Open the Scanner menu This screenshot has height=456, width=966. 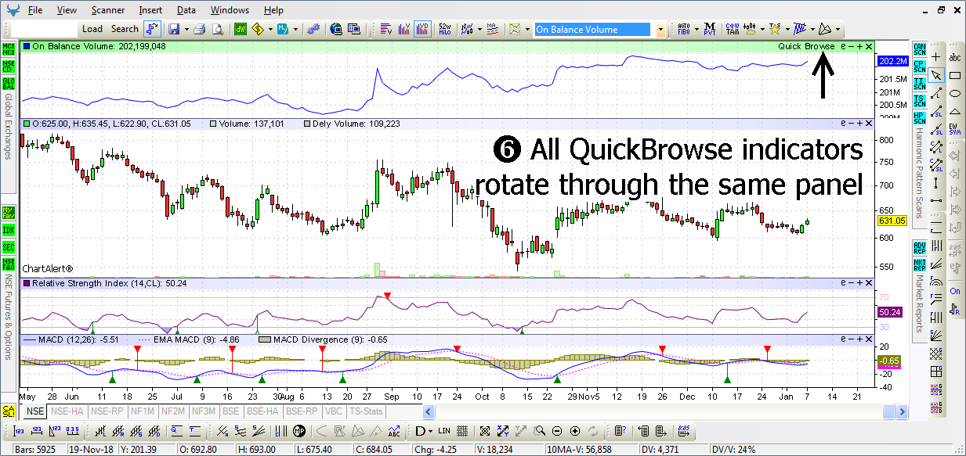107,10
